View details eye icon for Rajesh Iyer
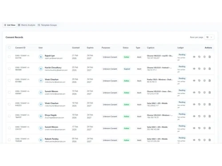Image resolution: width=222 pixels, height=166 pixels. 194,57
